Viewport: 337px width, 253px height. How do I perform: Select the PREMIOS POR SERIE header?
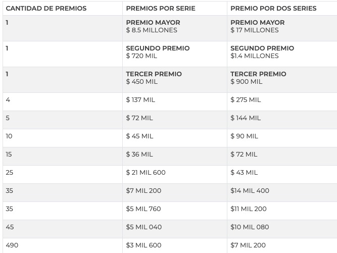(175, 9)
